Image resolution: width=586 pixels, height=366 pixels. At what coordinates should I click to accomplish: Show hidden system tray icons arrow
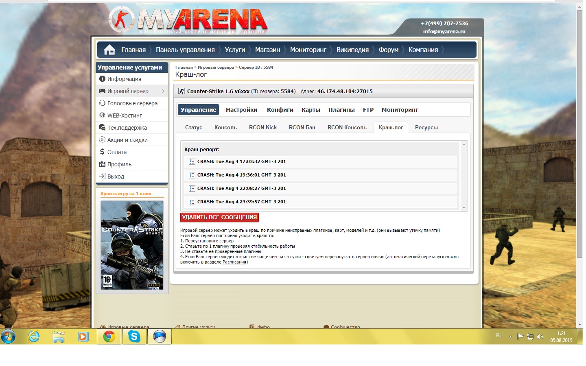(510, 337)
